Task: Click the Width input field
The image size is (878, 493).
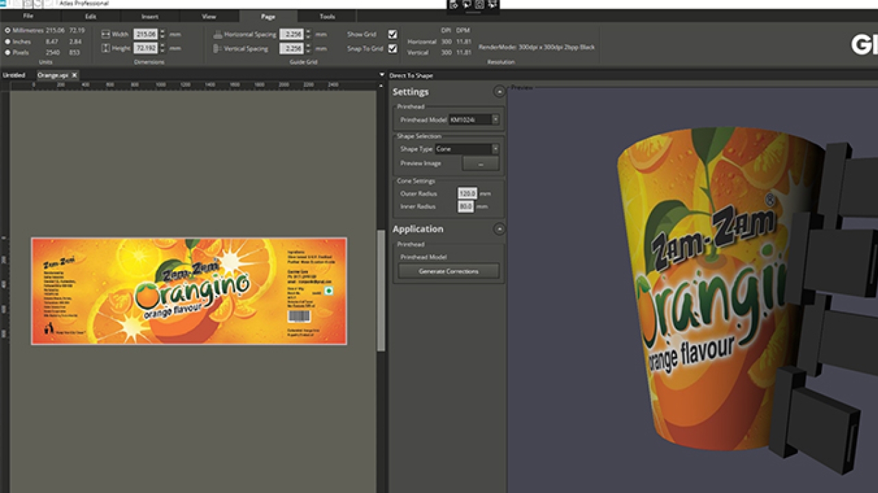Action: [145, 34]
